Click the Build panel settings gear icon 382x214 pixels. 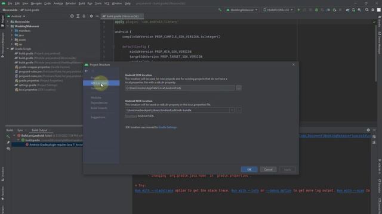tap(368, 130)
